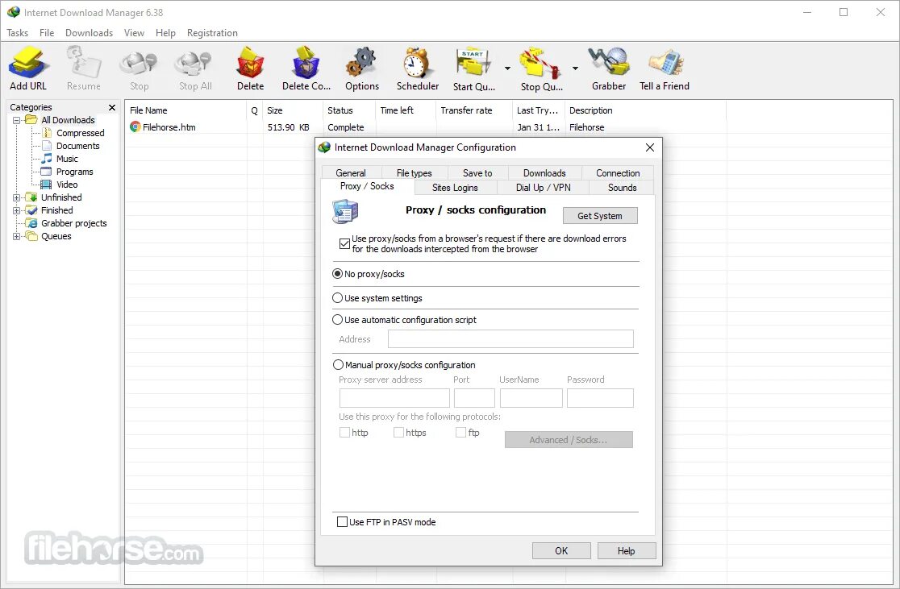Viewport: 900px width, 589px height.
Task: Click the Resume toolbar icon
Action: (83, 63)
